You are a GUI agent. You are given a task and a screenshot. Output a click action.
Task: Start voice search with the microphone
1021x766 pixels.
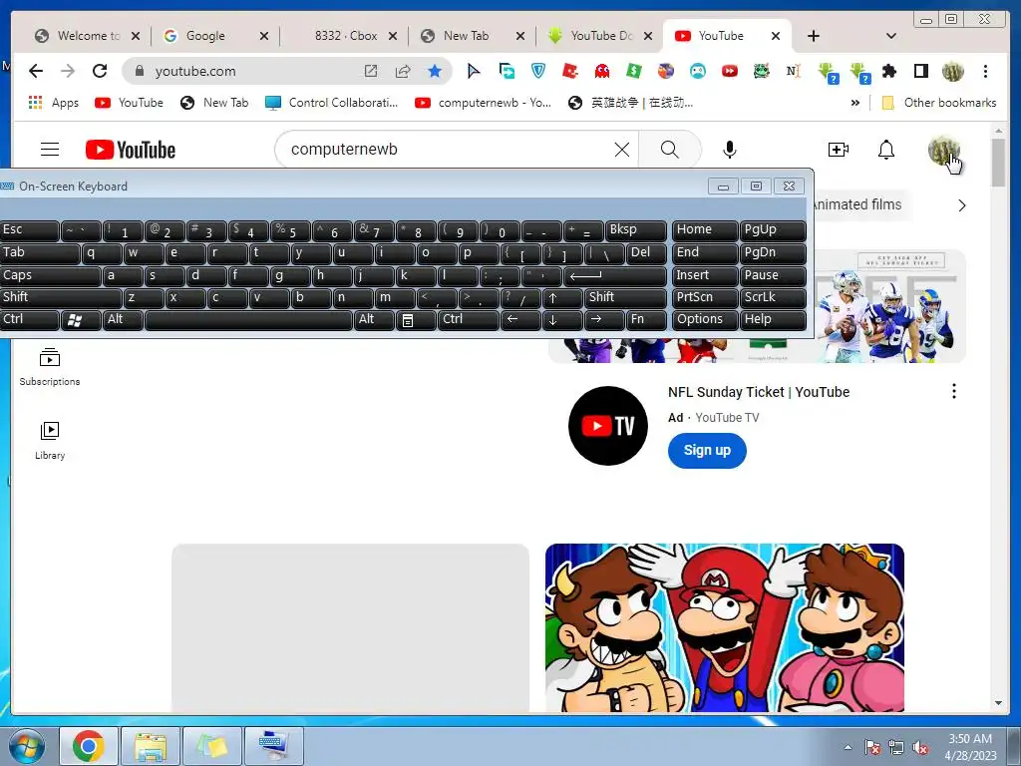coord(730,150)
